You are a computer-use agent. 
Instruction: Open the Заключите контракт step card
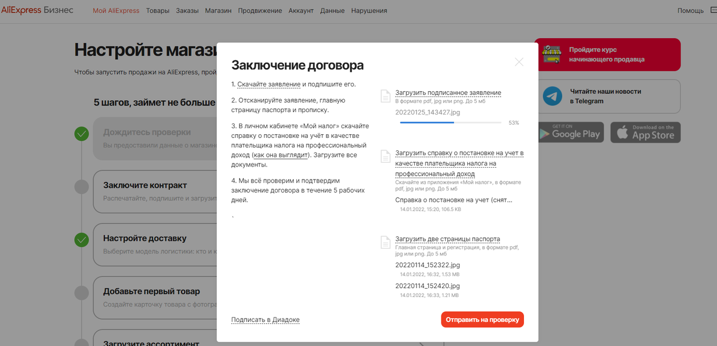click(154, 191)
